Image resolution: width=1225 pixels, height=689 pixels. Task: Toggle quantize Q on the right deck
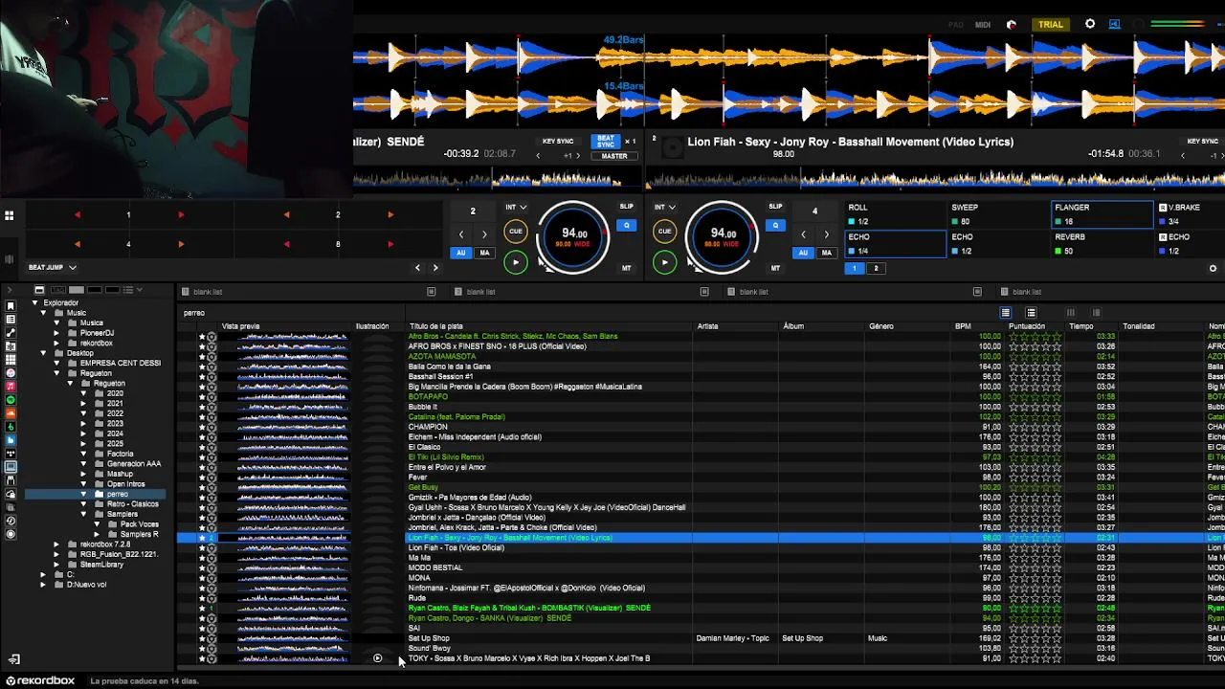click(776, 226)
